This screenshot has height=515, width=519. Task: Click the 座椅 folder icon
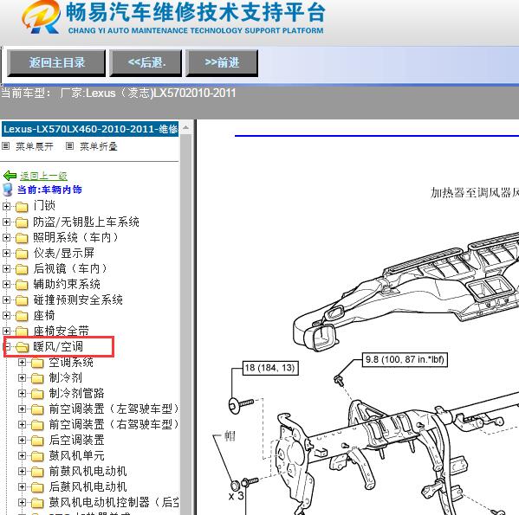pos(22,316)
